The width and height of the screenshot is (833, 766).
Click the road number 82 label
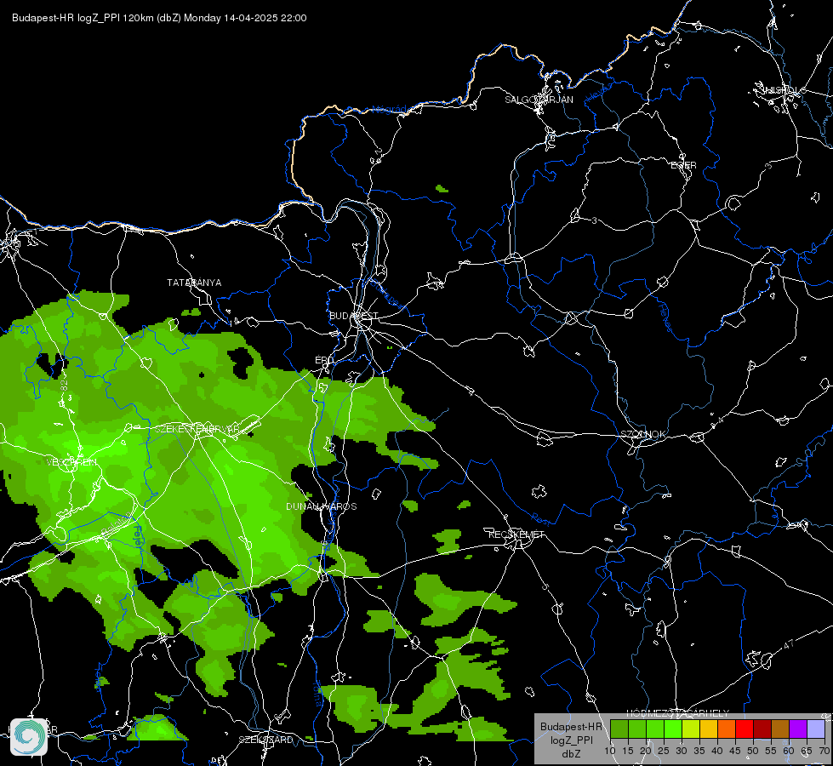click(x=65, y=386)
